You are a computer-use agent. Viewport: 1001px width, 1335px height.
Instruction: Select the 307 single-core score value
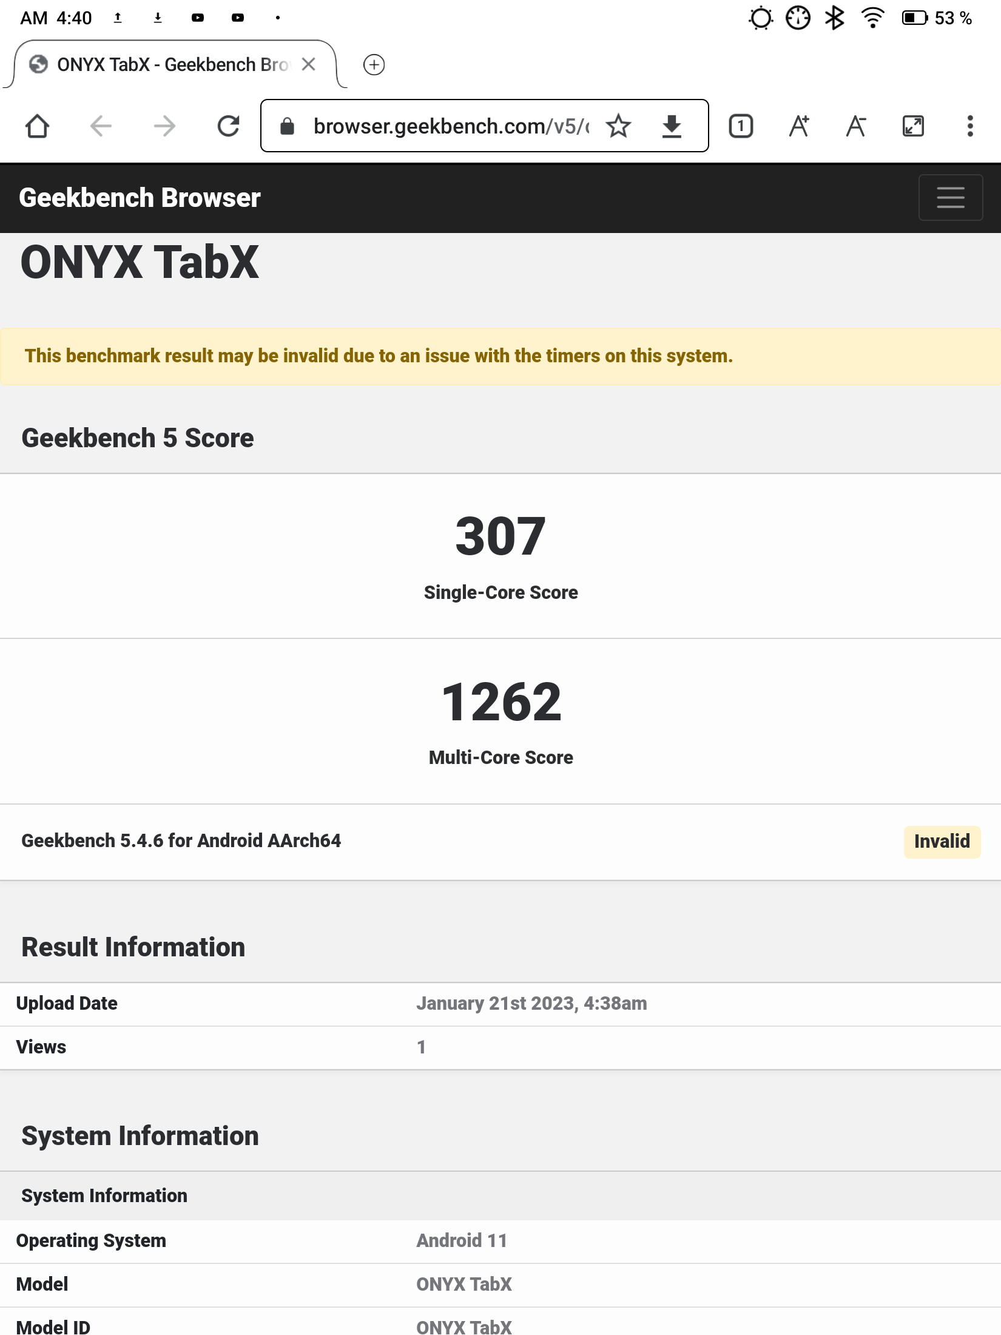click(x=500, y=536)
